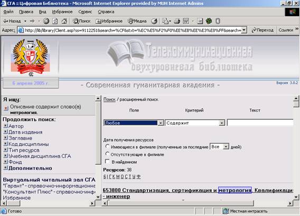Viewport: 300px width, 216px height.
Task: Click the Stop loading toolbar icon
Action: point(46,21)
